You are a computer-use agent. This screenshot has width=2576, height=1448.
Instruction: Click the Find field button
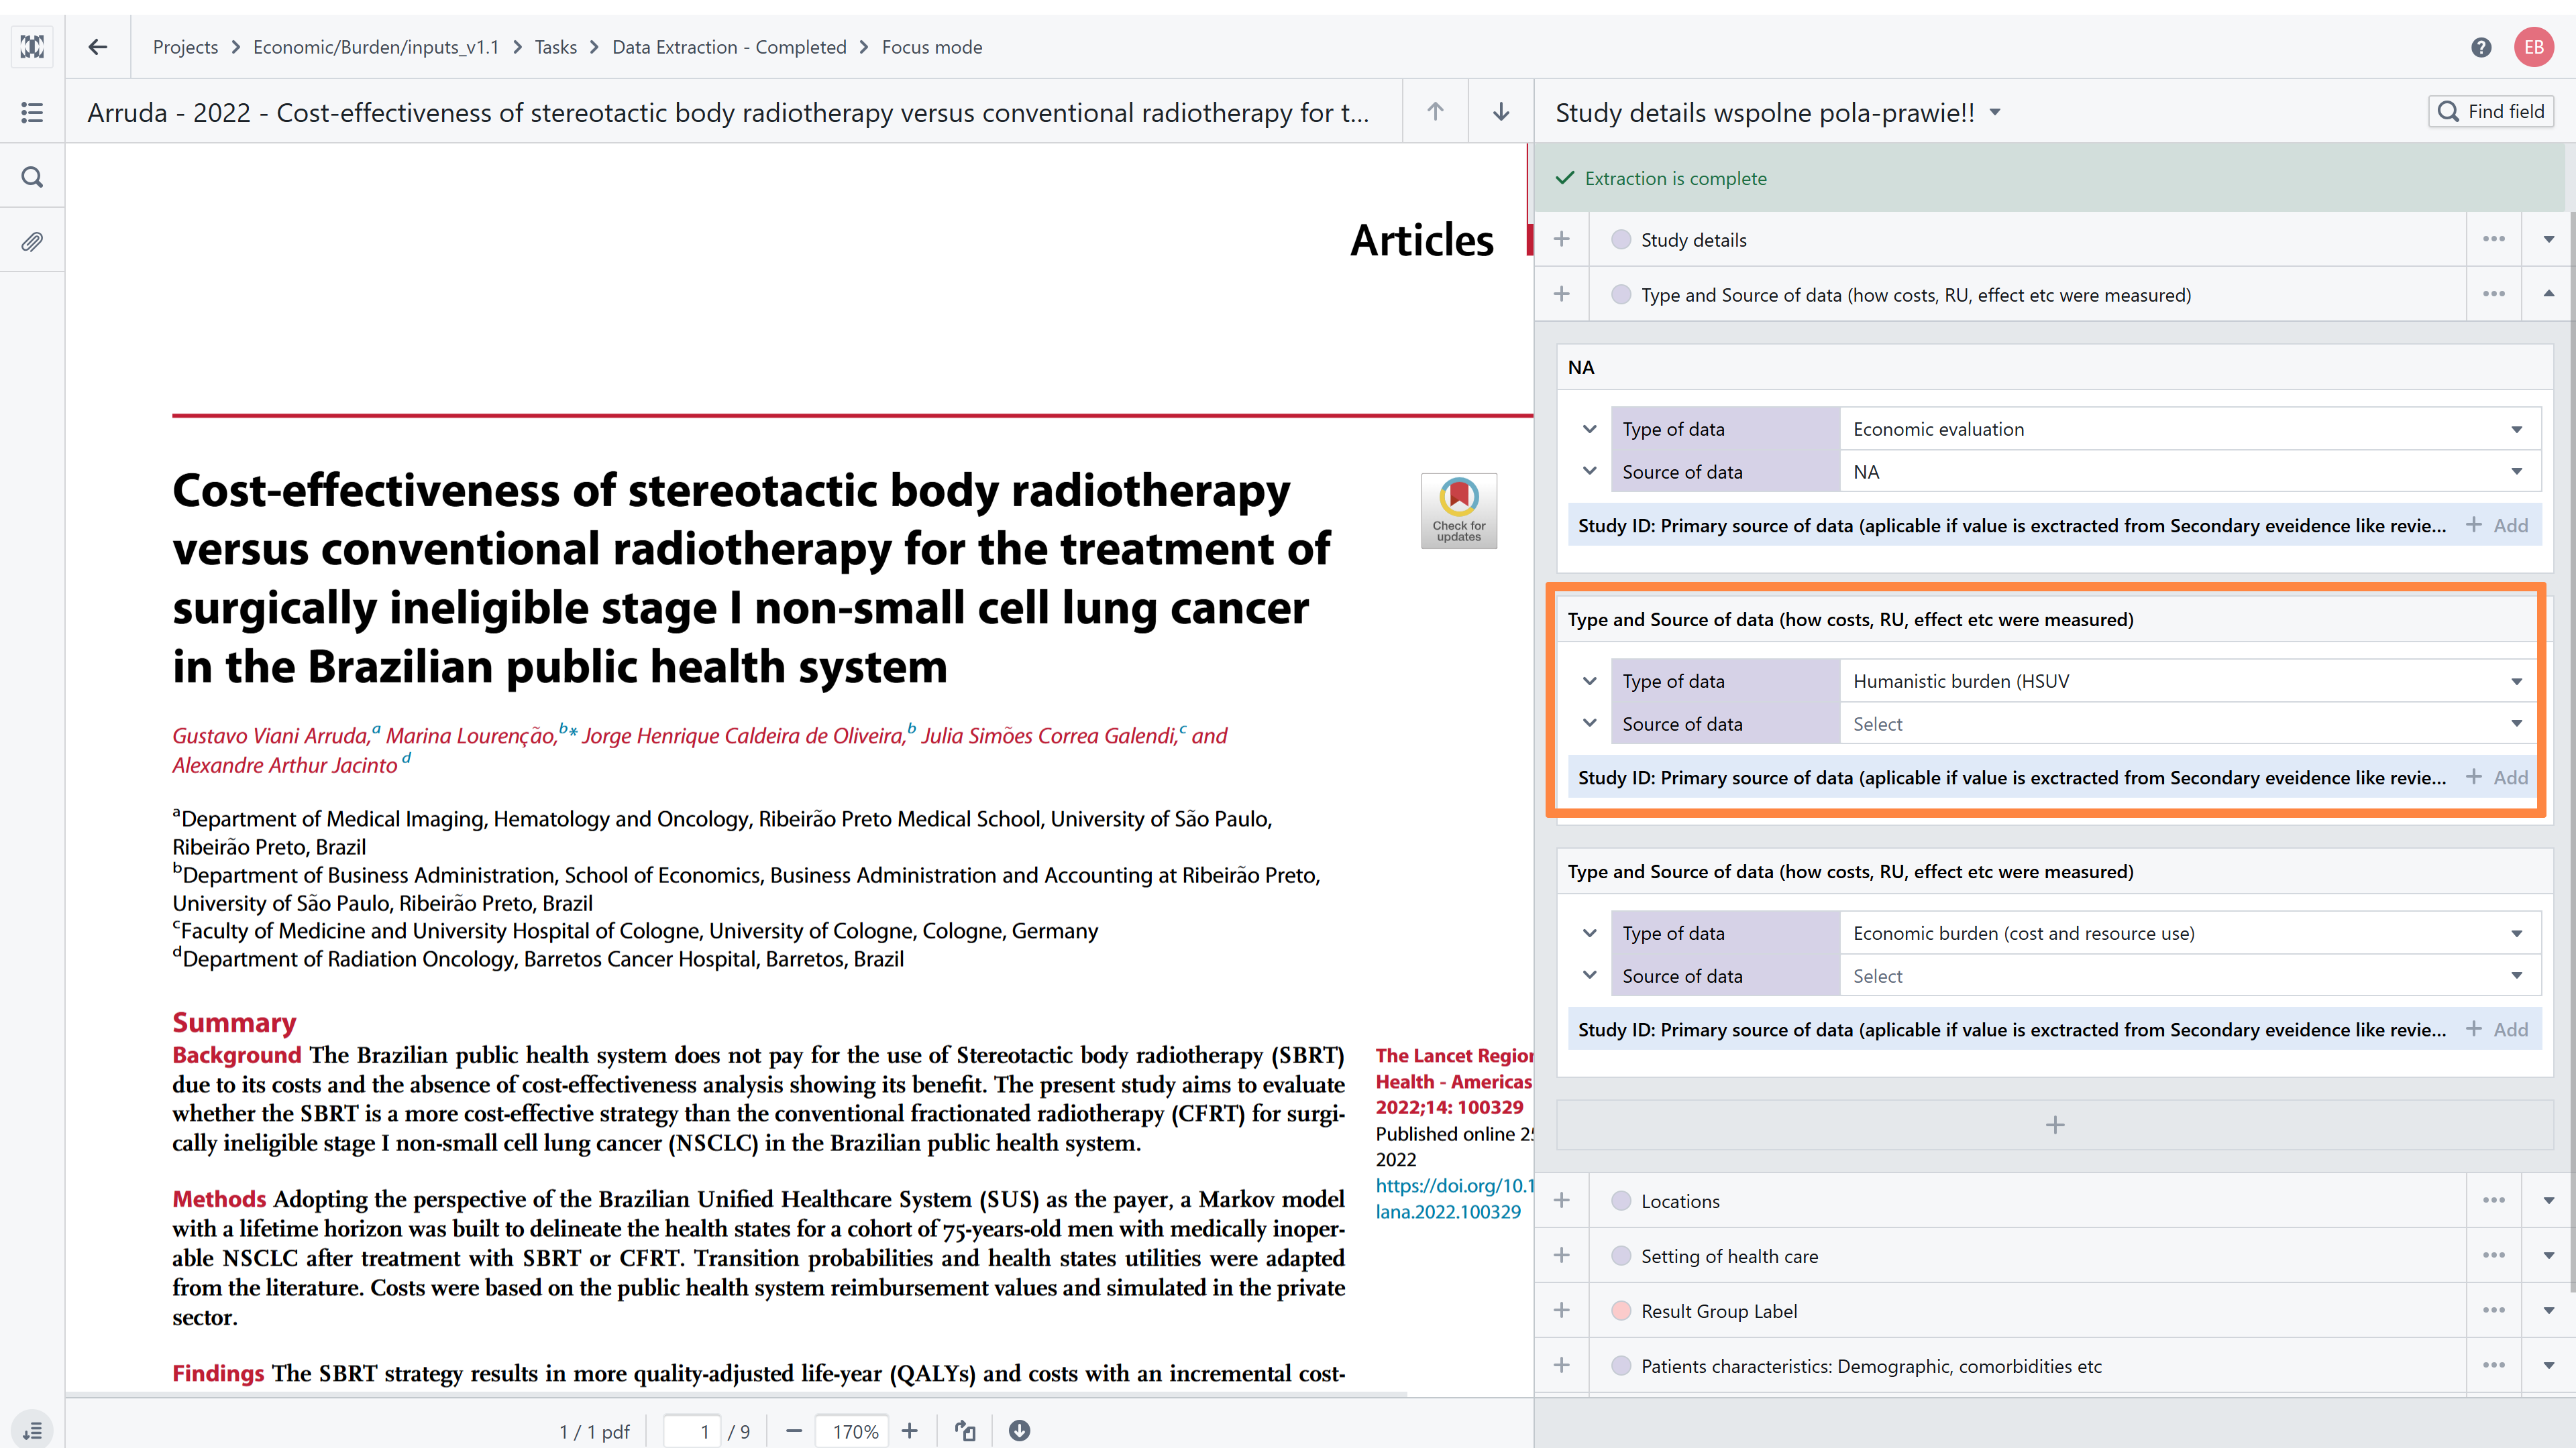2491,111
